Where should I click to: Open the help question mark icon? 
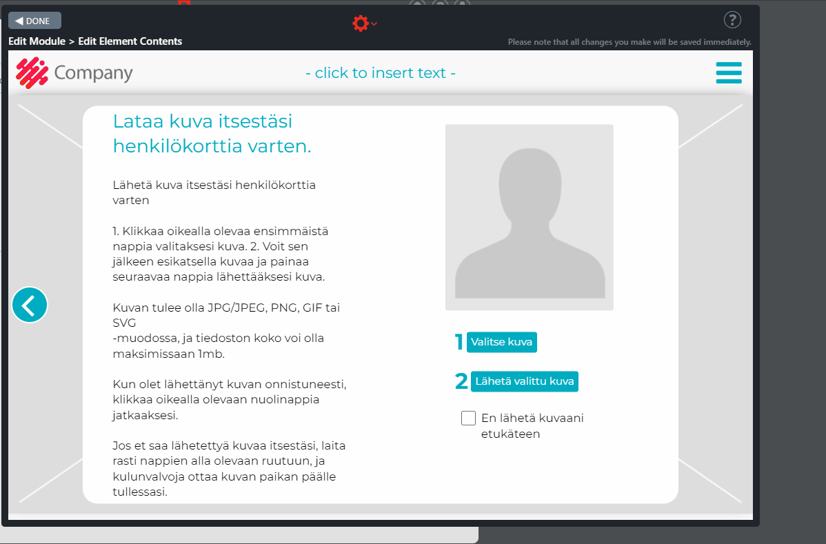(732, 20)
